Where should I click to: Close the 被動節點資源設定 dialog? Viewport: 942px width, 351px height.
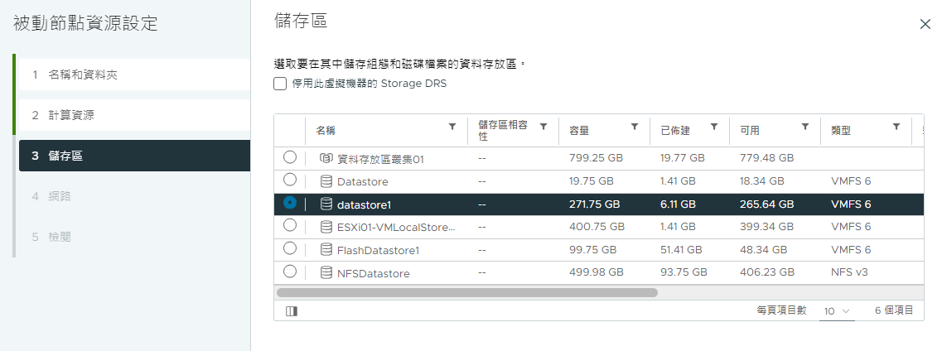[x=925, y=24]
